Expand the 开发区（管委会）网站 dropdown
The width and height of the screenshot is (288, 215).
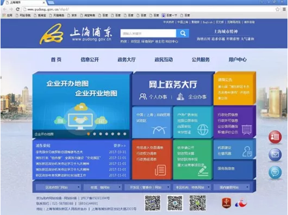click(x=147, y=187)
